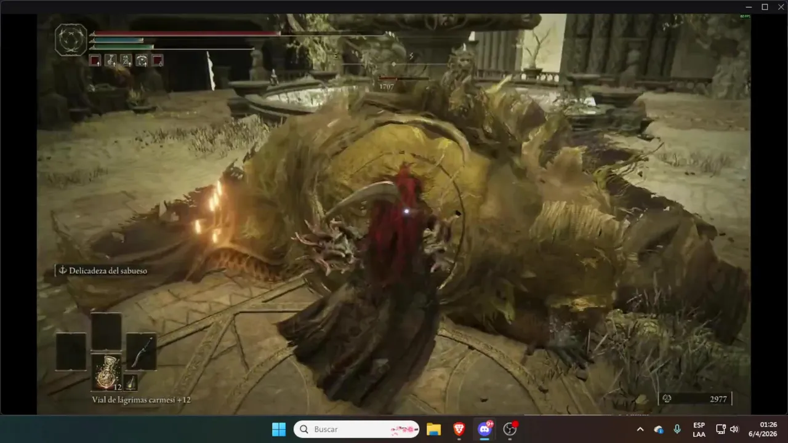Click the third status buff icon
The image size is (788, 443).
pos(126,60)
